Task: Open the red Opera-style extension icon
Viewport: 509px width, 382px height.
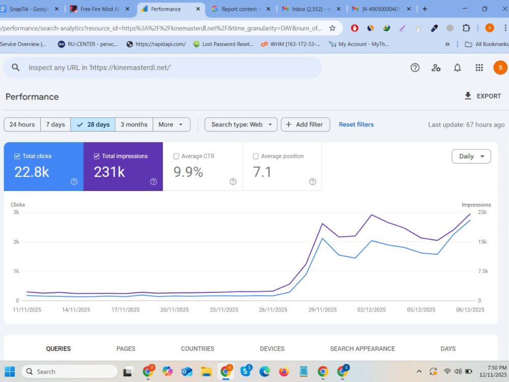Action: click(x=354, y=28)
